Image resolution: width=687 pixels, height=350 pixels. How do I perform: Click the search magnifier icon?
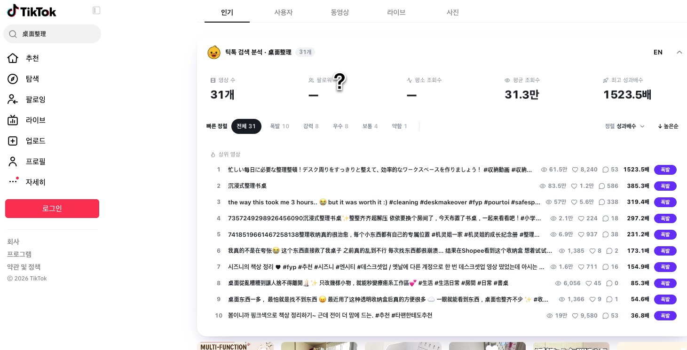tap(13, 34)
